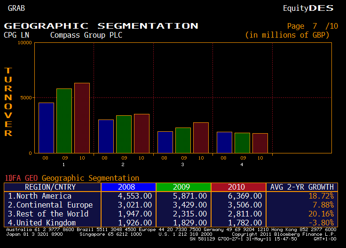This screenshot has width=346, height=248.
Task: Click the United Kingdom 2008 chart bar
Action: pos(224,142)
